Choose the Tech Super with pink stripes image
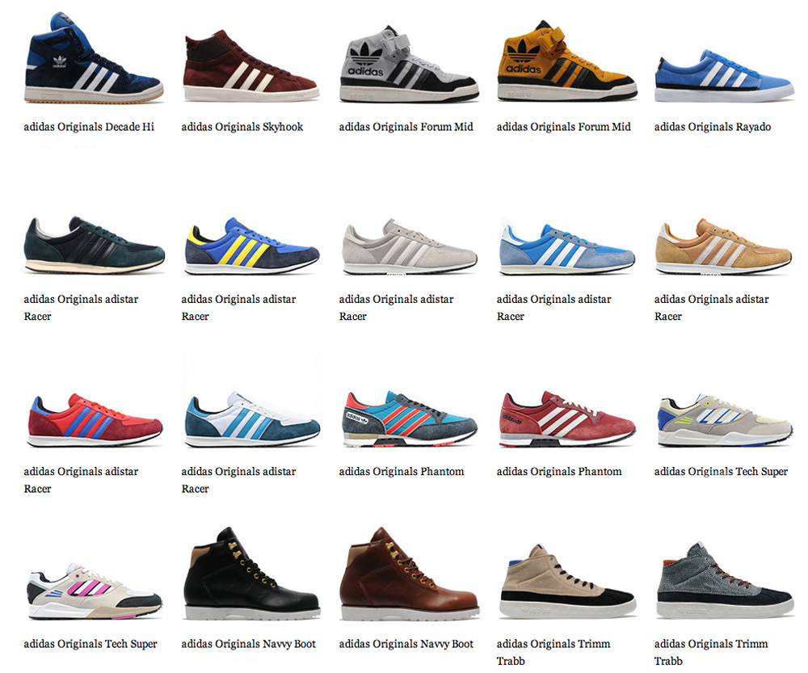This screenshot has height=673, width=808. coord(95,591)
